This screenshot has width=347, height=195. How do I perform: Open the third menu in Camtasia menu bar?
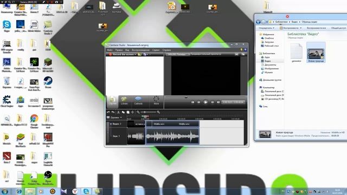tap(127, 50)
